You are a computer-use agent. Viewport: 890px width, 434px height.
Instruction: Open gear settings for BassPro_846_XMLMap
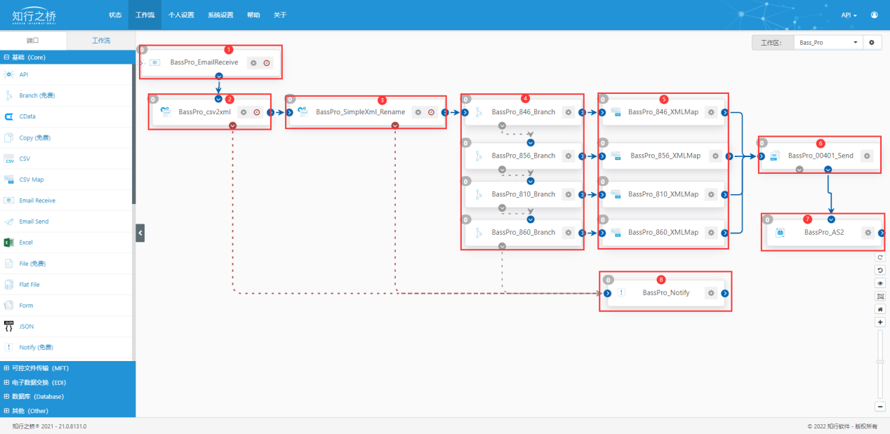710,112
